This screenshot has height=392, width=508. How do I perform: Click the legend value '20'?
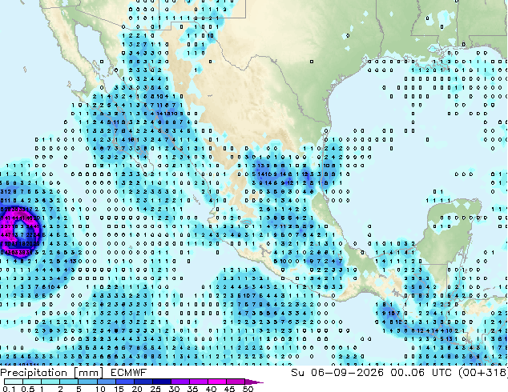[x=137, y=389]
